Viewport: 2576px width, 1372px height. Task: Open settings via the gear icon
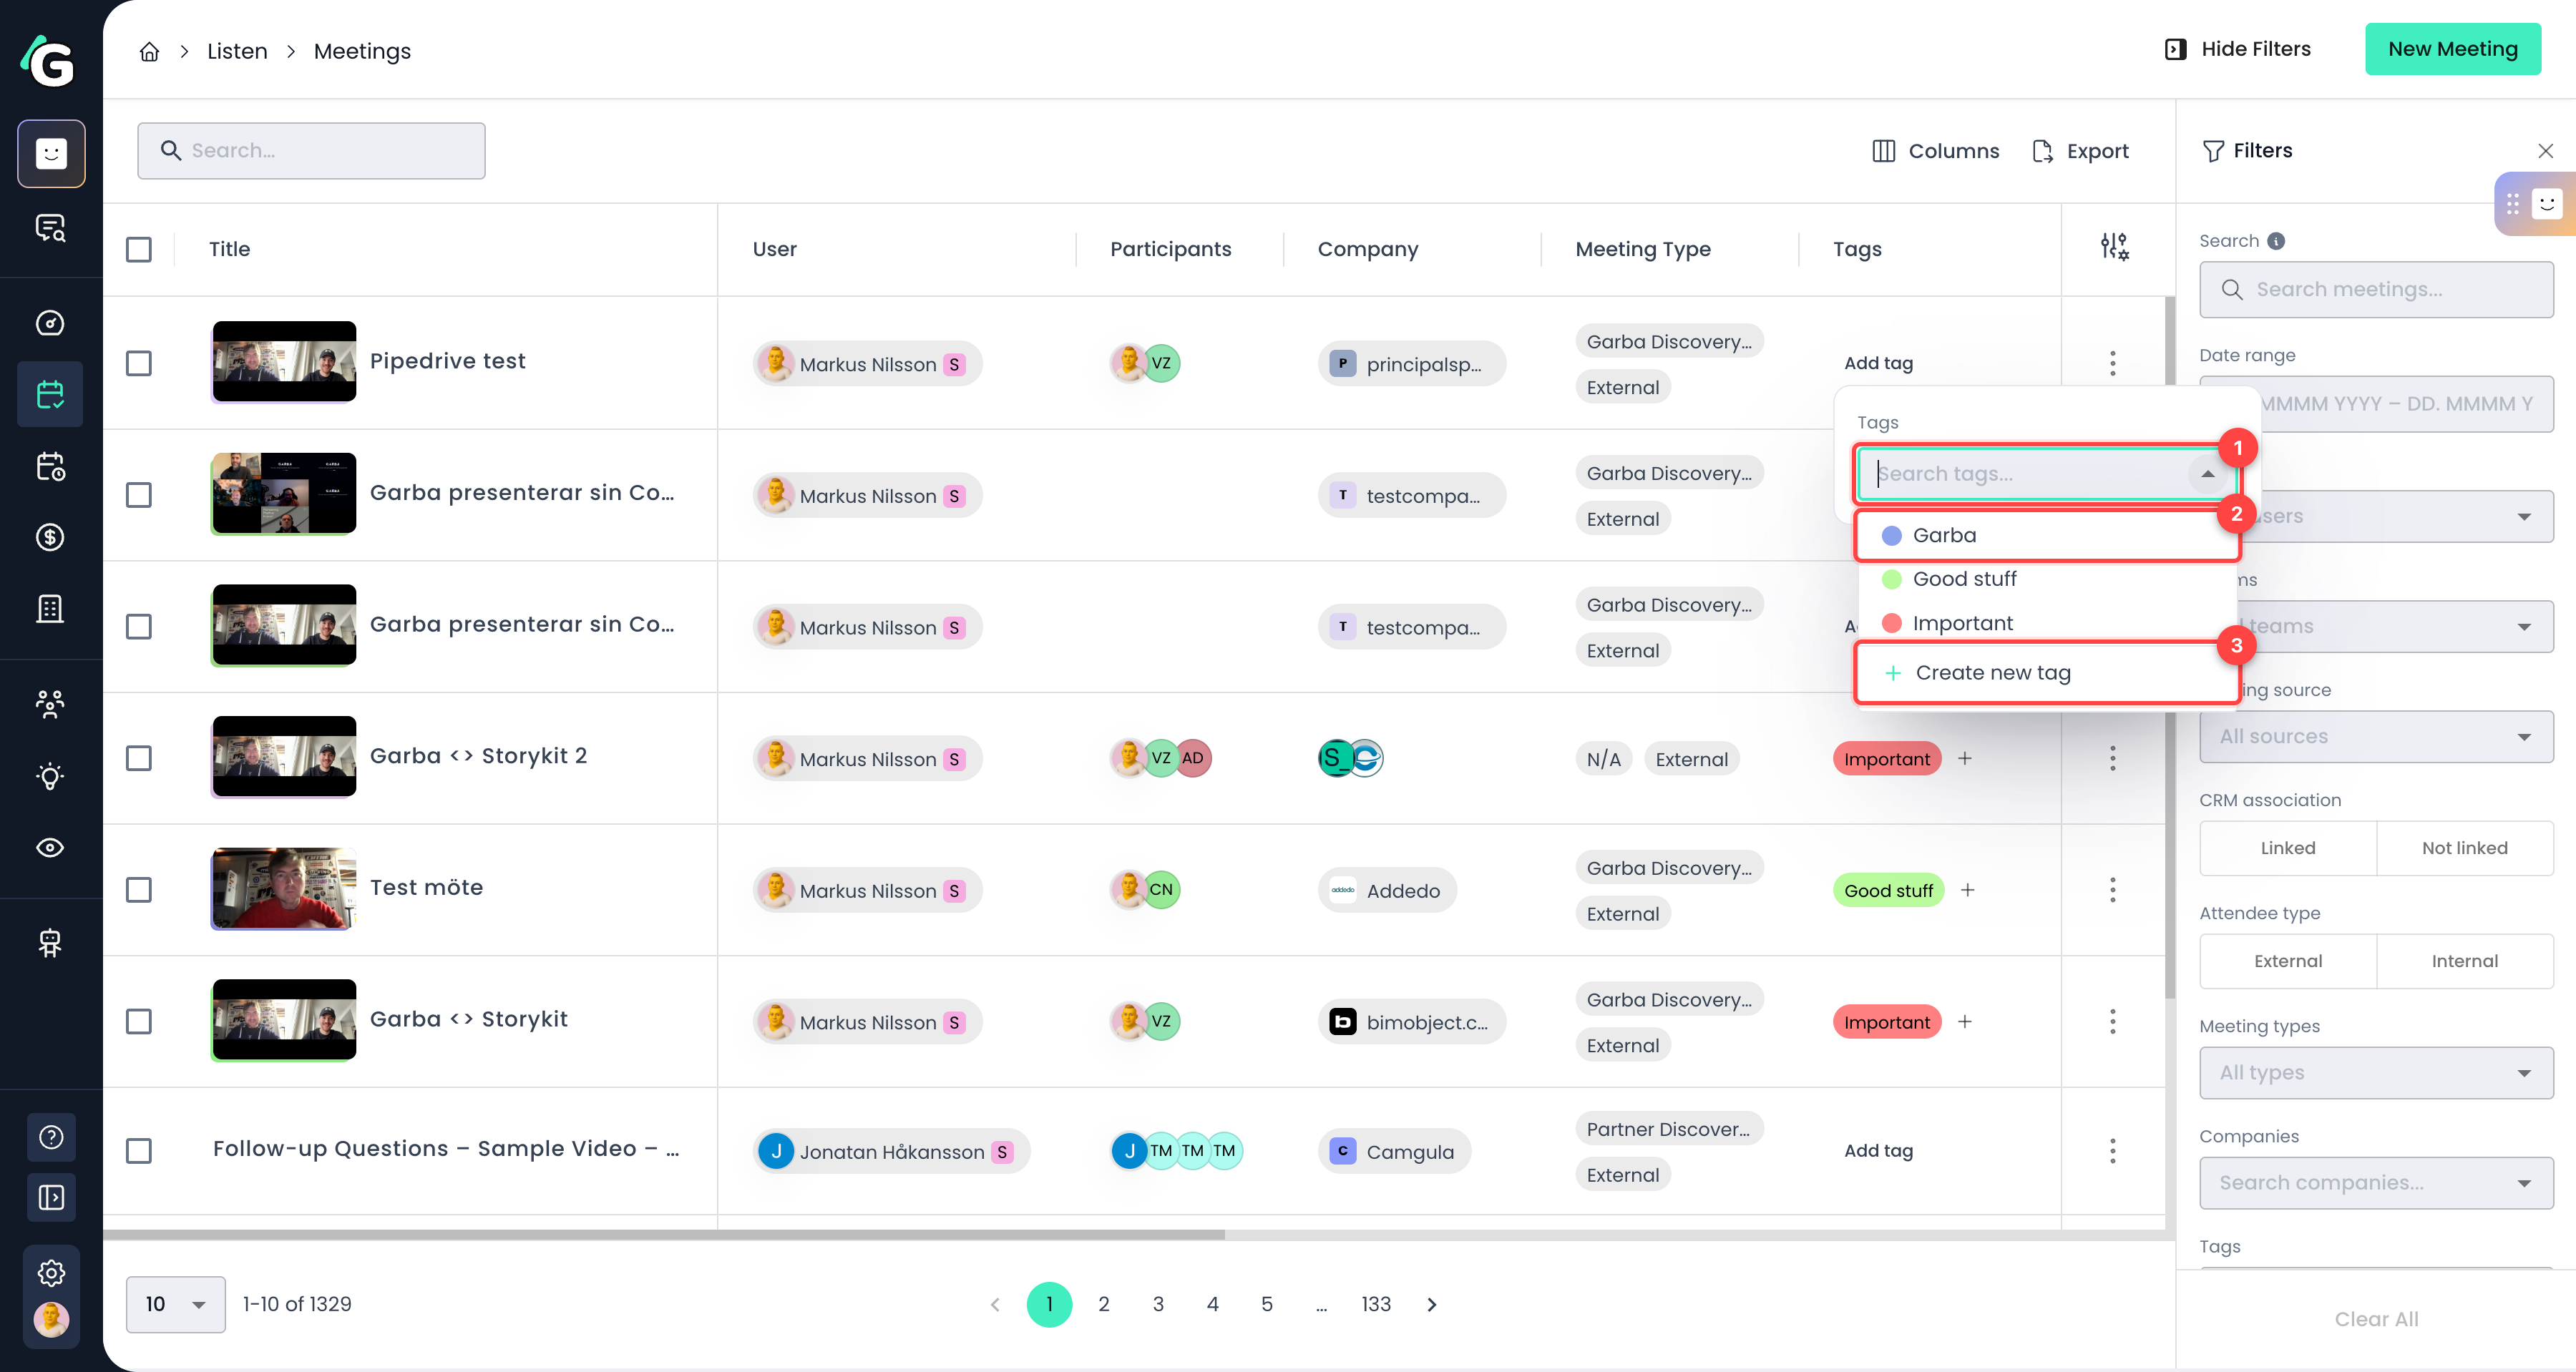pos(51,1272)
